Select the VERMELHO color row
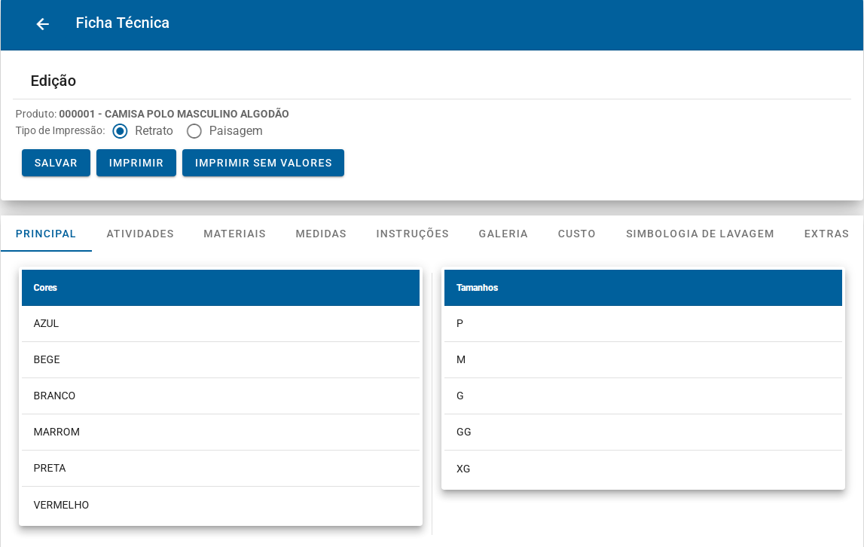 221,505
